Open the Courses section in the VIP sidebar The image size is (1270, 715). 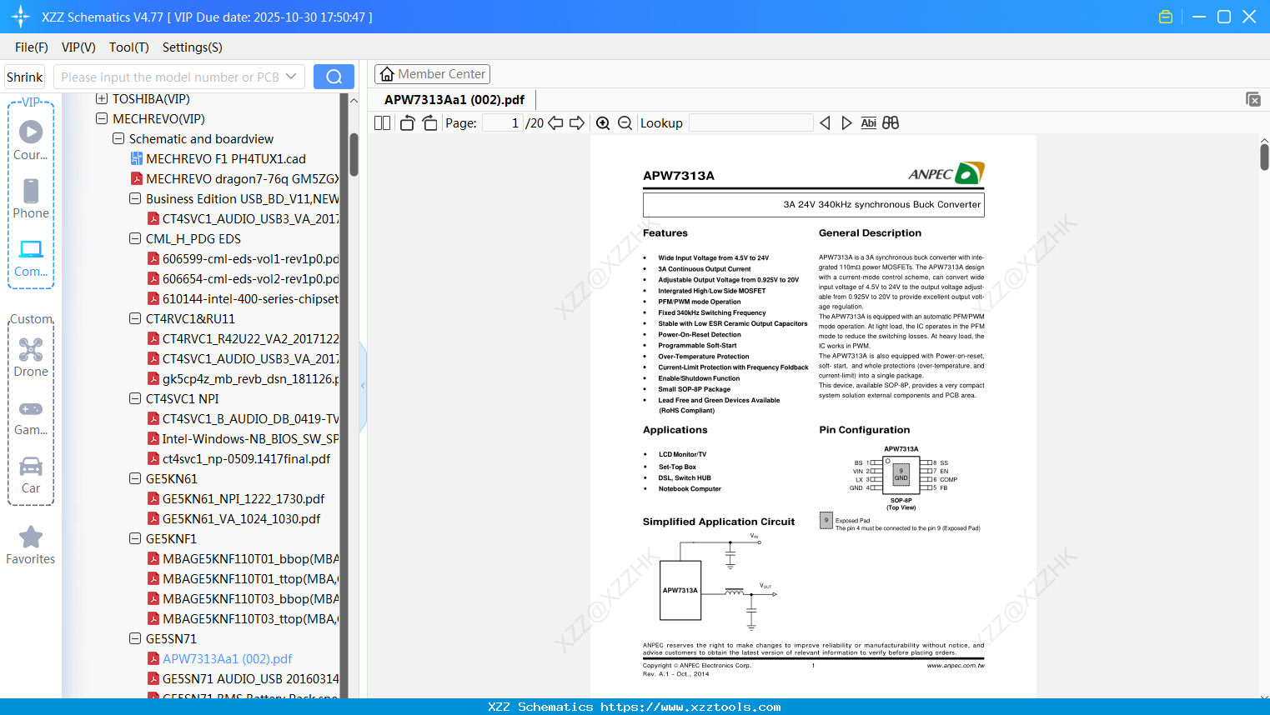point(31,140)
